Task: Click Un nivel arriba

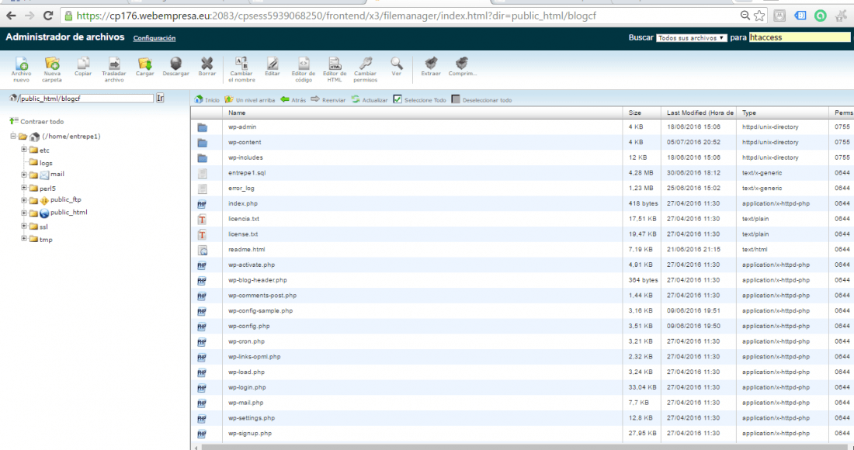Action: pos(249,99)
